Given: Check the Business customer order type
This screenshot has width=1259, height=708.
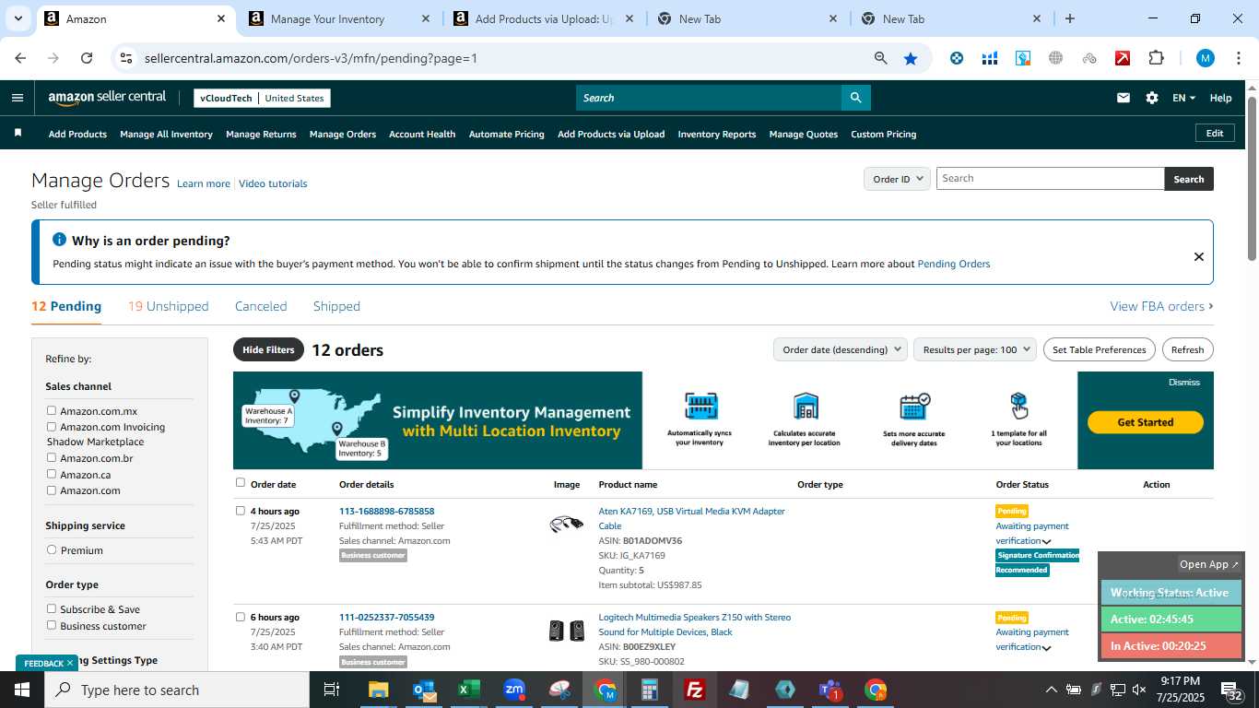Looking at the screenshot, I should [x=52, y=625].
